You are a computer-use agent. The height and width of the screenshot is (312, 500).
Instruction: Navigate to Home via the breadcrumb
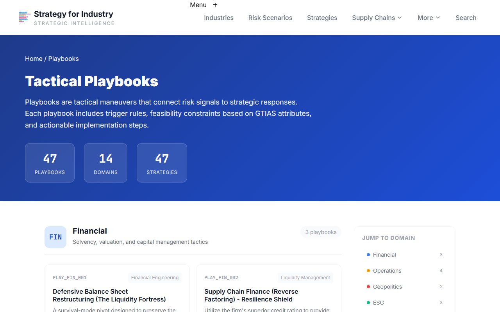tap(34, 58)
